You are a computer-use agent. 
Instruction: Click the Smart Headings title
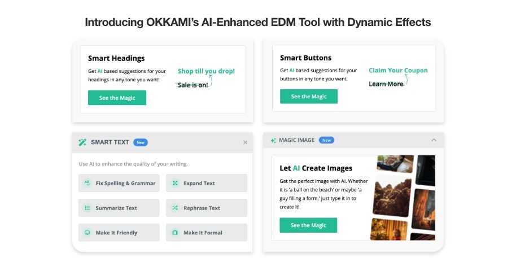click(x=116, y=58)
